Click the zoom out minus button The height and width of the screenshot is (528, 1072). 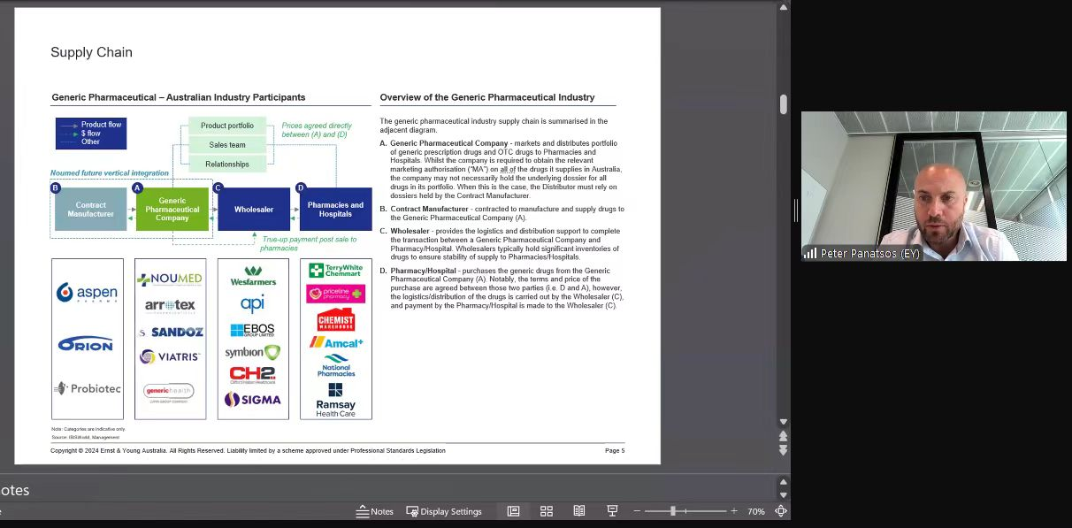(637, 511)
